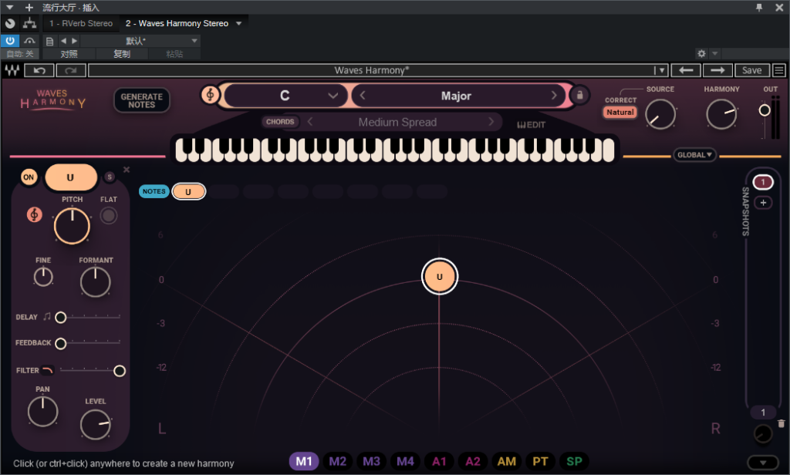Toggle CHORDS mode button
790x475 pixels.
[280, 122]
